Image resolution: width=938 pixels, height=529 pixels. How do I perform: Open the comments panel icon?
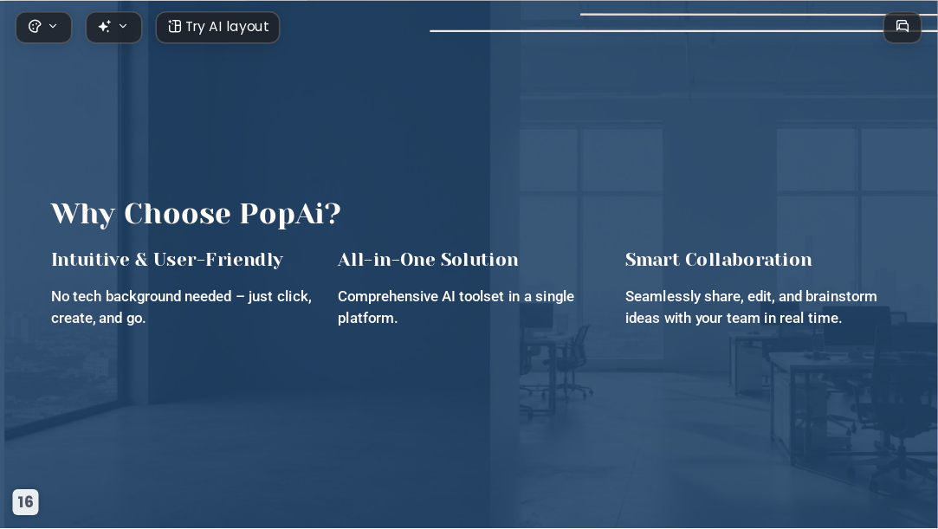(x=902, y=27)
